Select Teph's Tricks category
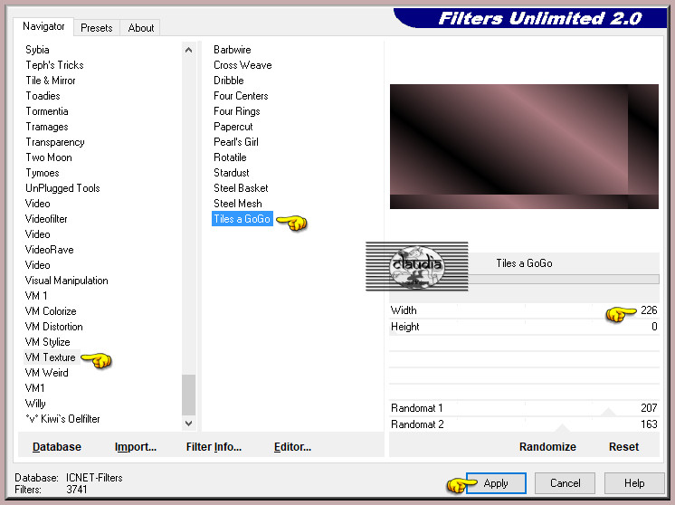 [x=54, y=65]
